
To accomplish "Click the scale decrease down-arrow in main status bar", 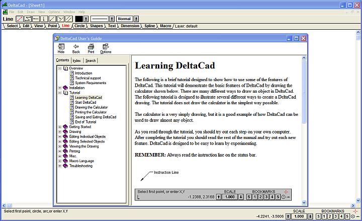I will coord(310,216).
